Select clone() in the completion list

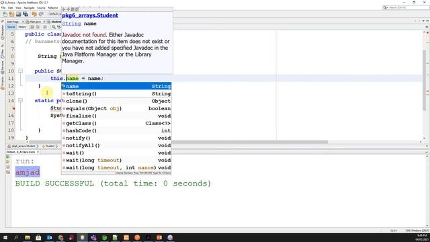[x=116, y=101]
